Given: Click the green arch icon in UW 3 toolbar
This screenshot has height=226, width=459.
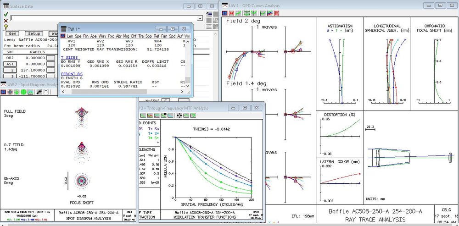Looking at the screenshot, I should click(186, 116).
